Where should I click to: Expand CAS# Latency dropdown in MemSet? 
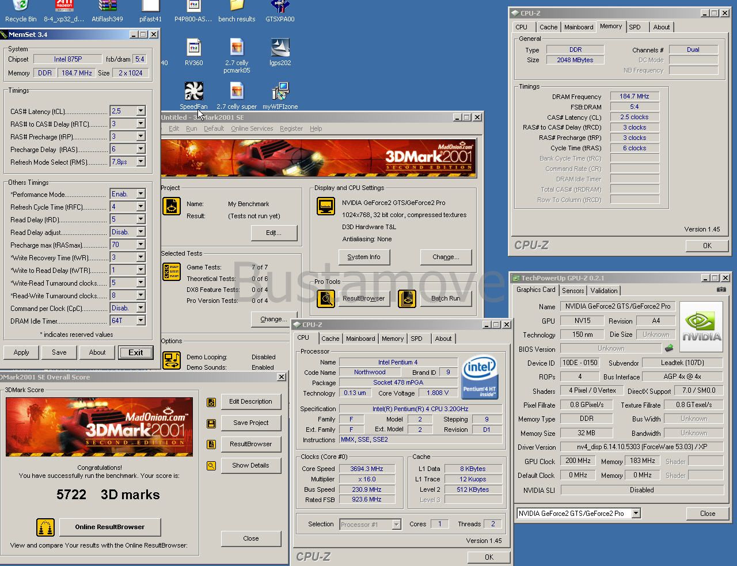tap(140, 111)
